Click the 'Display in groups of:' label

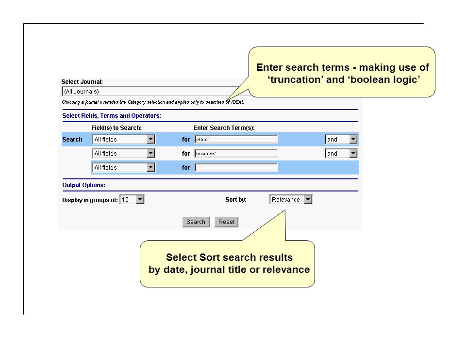coord(90,200)
